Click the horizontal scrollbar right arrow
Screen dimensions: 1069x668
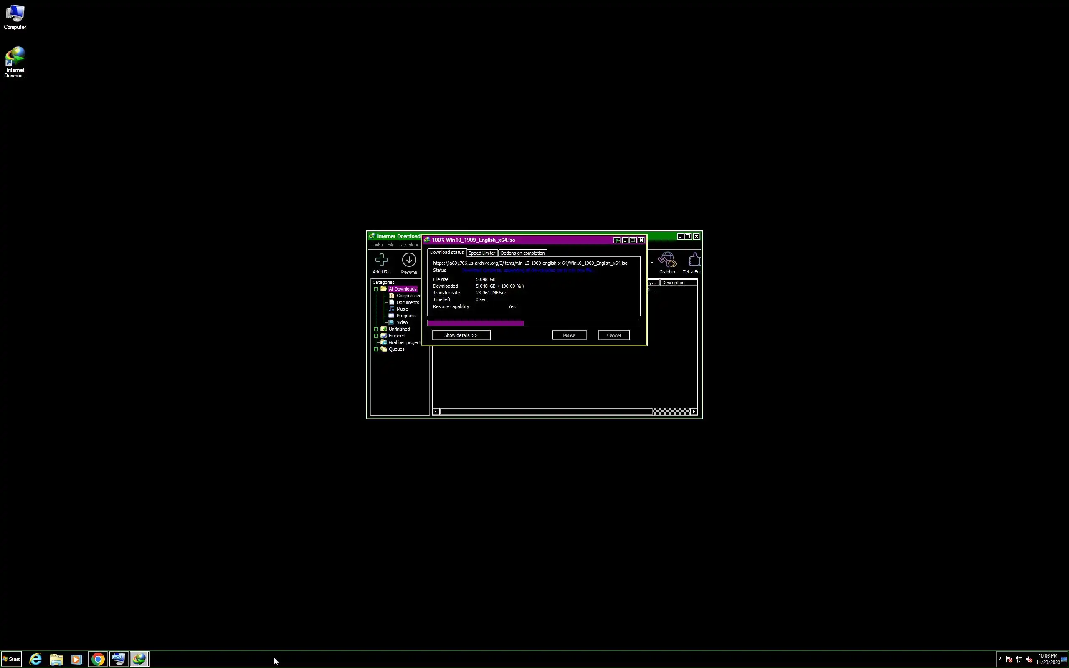694,411
